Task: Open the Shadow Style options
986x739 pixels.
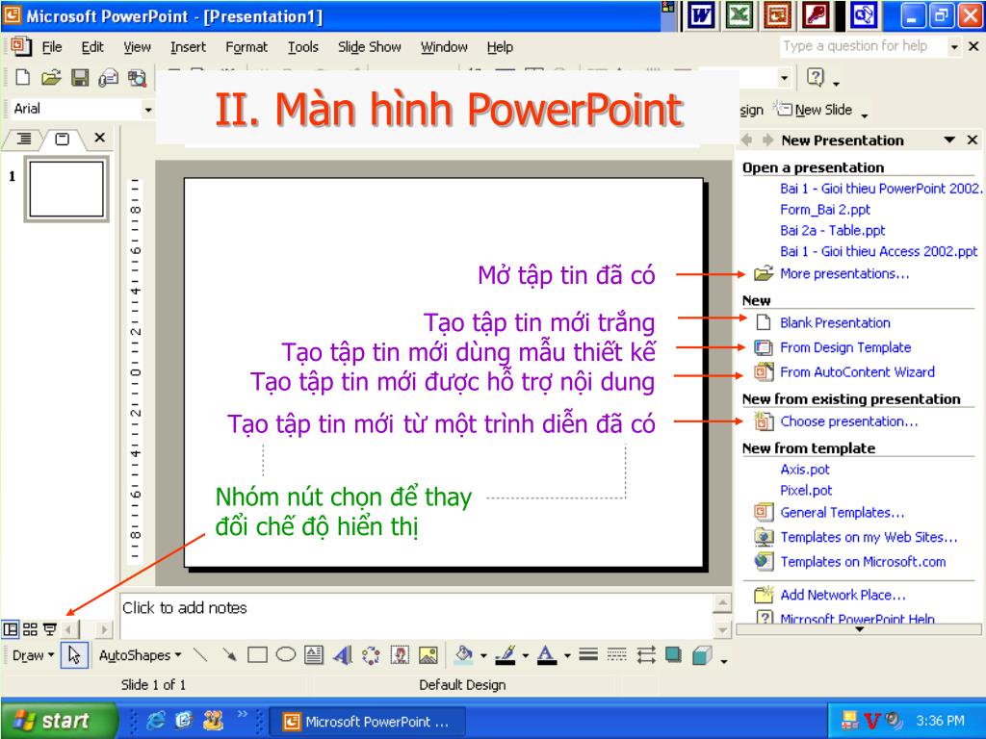Action: 673,655
